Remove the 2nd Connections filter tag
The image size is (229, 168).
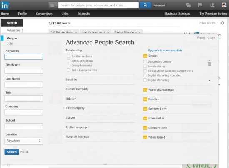point(108,32)
